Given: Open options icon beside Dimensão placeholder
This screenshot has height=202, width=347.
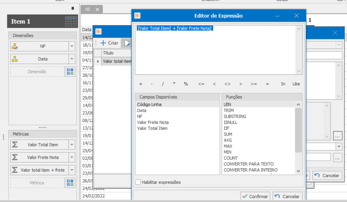Looking at the screenshot, I should [x=70, y=72].
